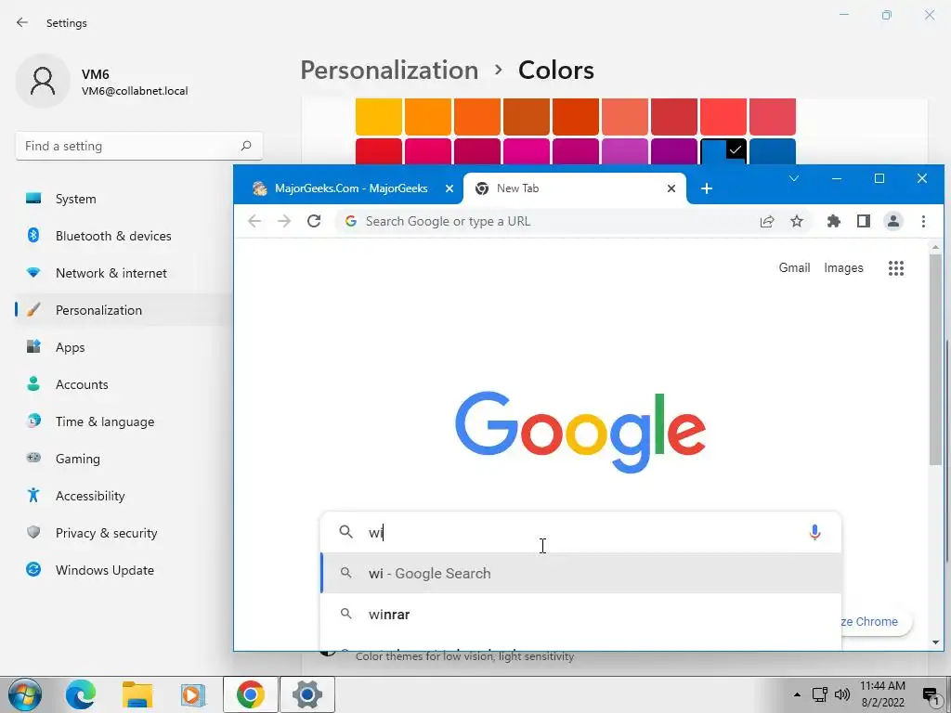Image resolution: width=951 pixels, height=713 pixels.
Task: Click Chrome's forward navigation arrow
Action: [284, 221]
